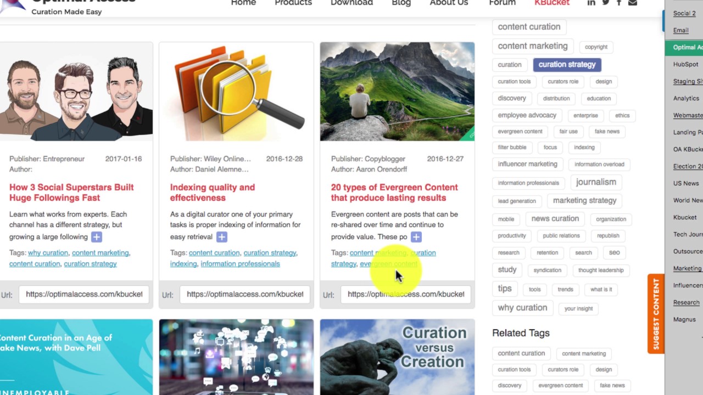Screen dimensions: 703x395
Task: Select fake news tag under Related Tags
Action: 612,386
